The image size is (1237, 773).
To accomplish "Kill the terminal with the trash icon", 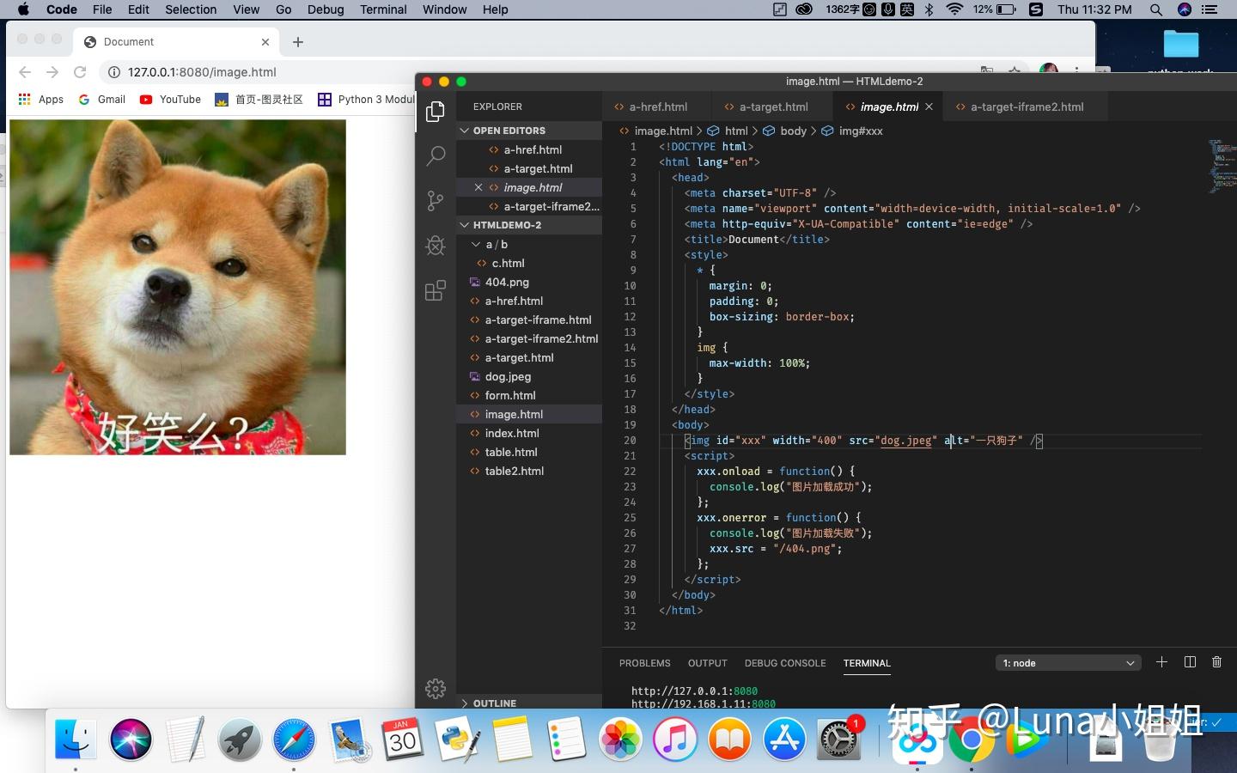I will coord(1216,662).
